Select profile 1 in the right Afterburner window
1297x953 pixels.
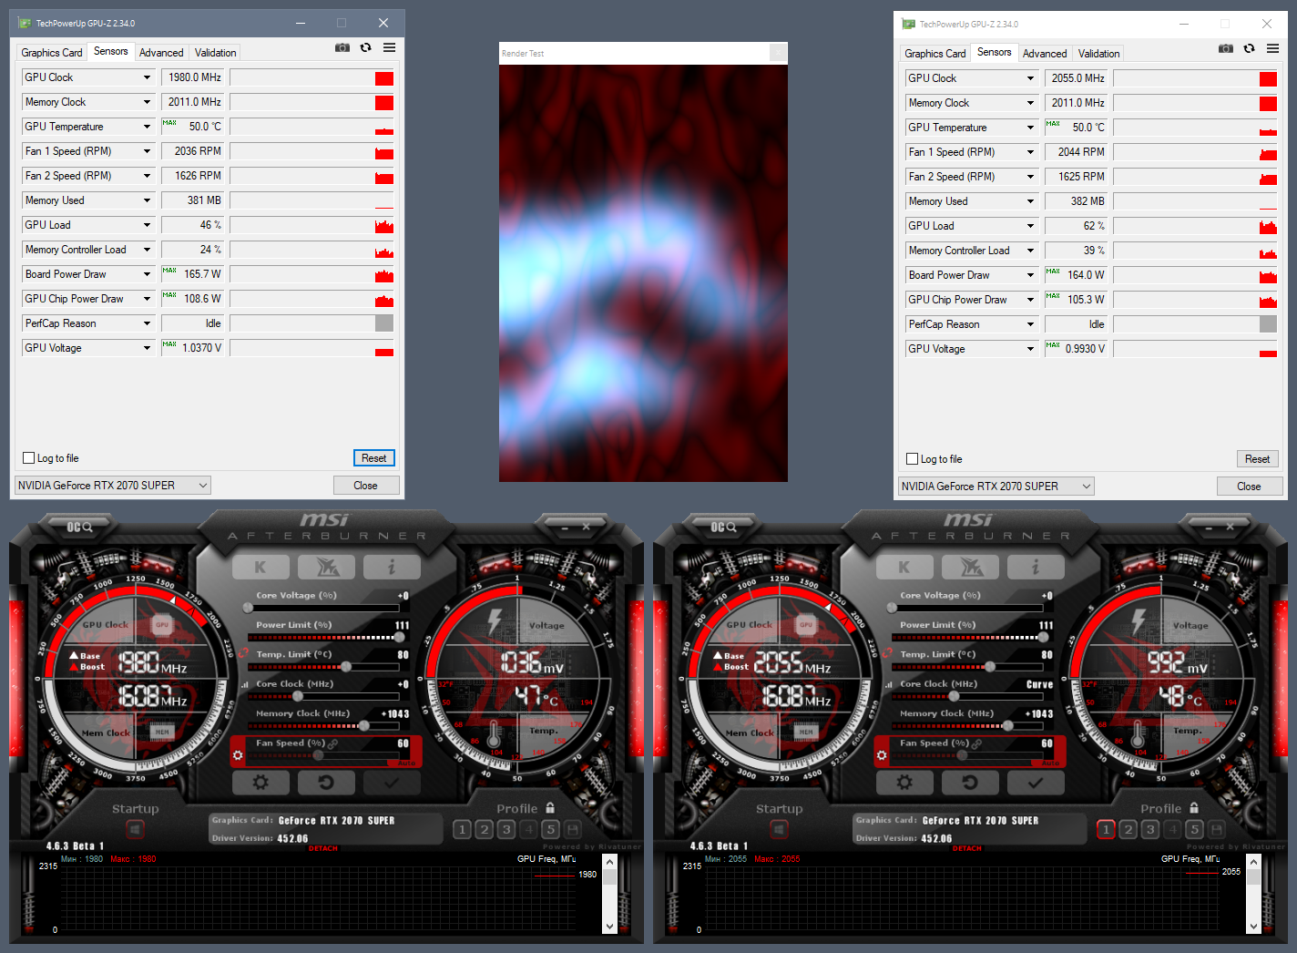[x=1106, y=829]
